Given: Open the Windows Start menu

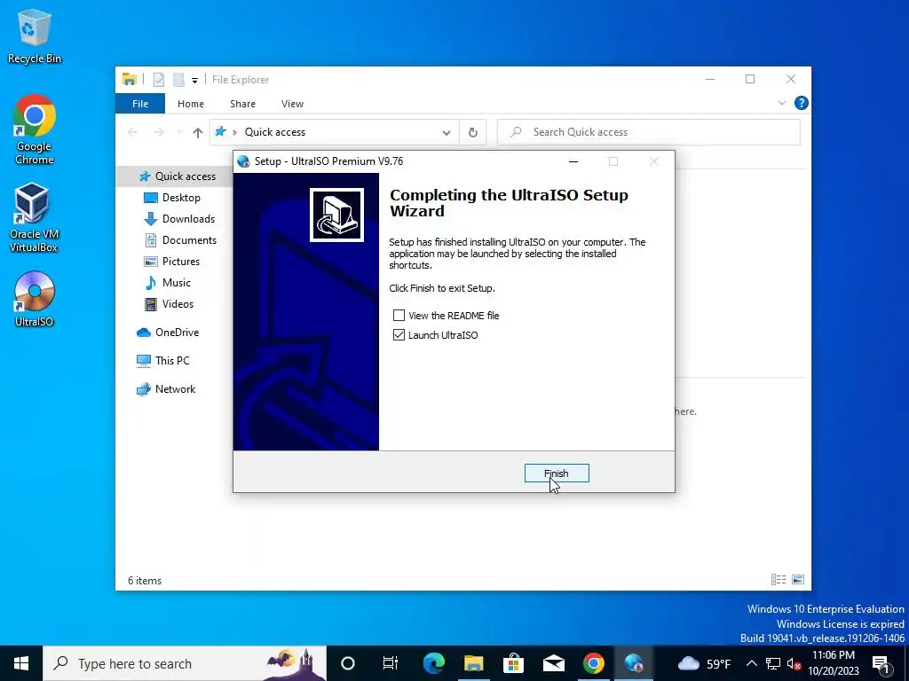Looking at the screenshot, I should point(21,663).
